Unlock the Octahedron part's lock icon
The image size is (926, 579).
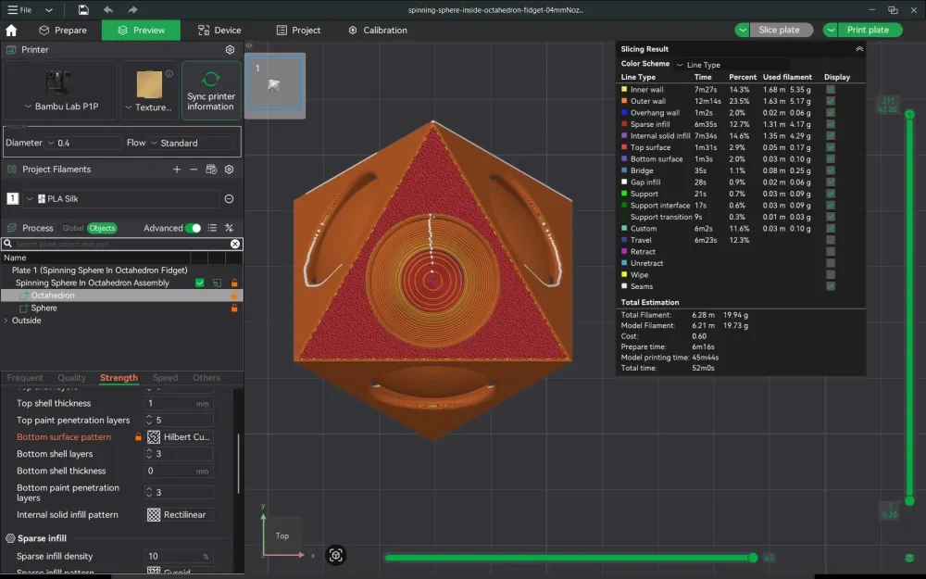[x=235, y=296]
